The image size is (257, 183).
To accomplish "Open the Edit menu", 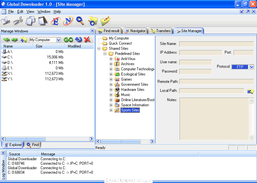I will click(20, 12).
